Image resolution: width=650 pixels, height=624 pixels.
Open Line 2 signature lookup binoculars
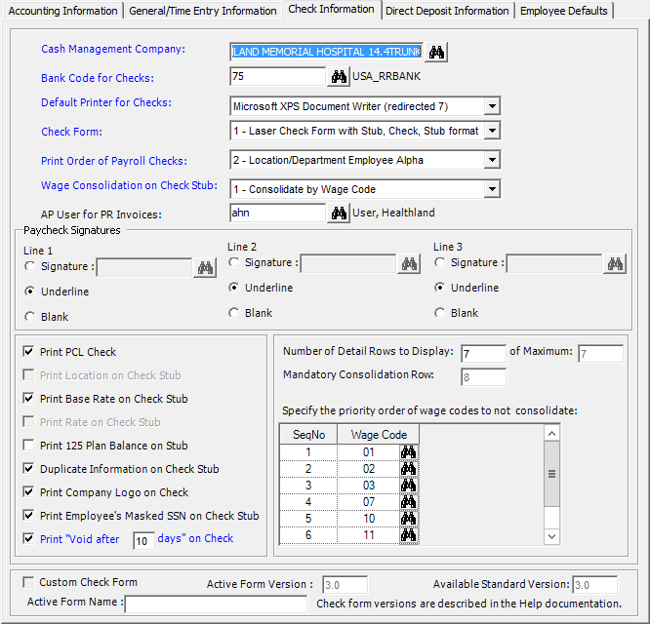(409, 264)
